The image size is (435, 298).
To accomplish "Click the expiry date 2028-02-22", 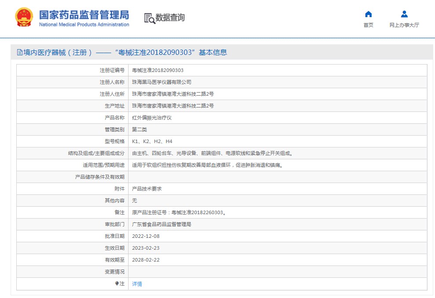I will click(146, 260).
